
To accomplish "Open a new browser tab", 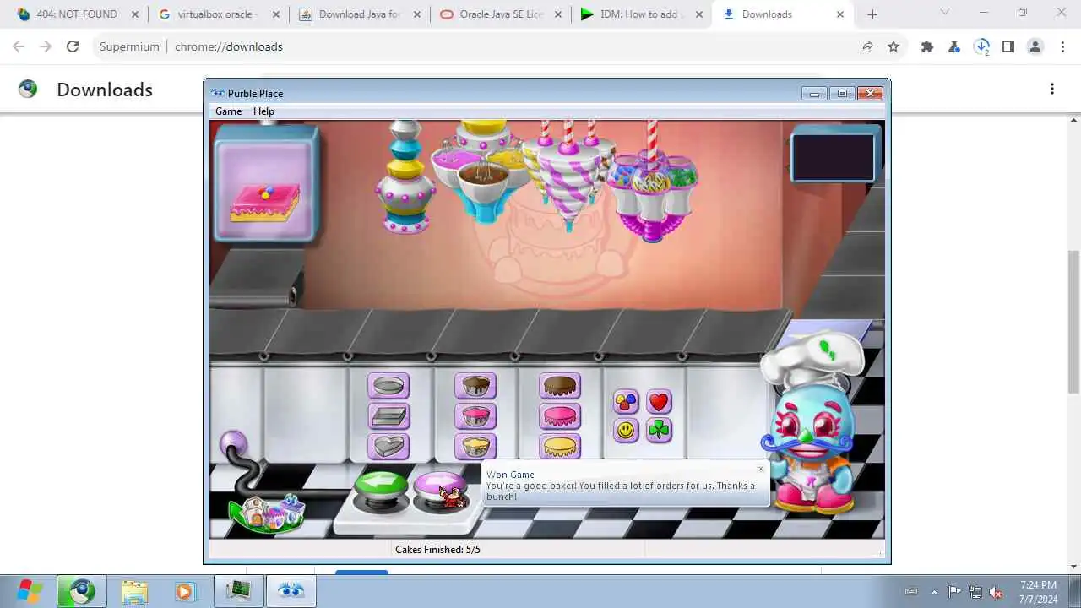I will pyautogui.click(x=872, y=14).
